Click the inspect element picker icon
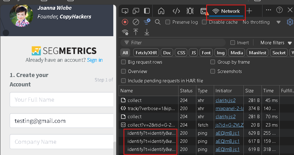This screenshot has height=155, width=294. pos(125,11)
